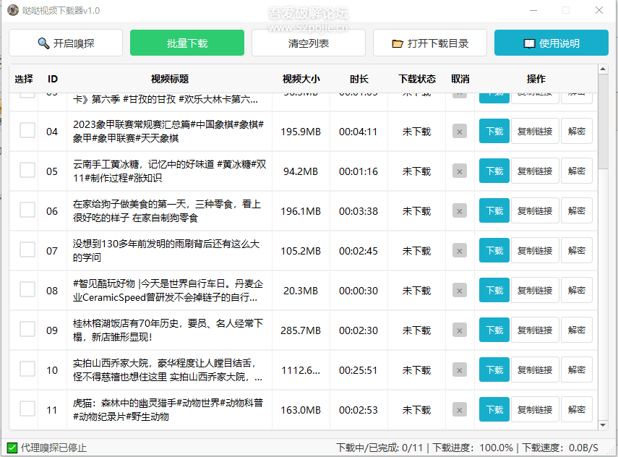Cancel the 10 乔家大院 row X icon

coord(460,371)
